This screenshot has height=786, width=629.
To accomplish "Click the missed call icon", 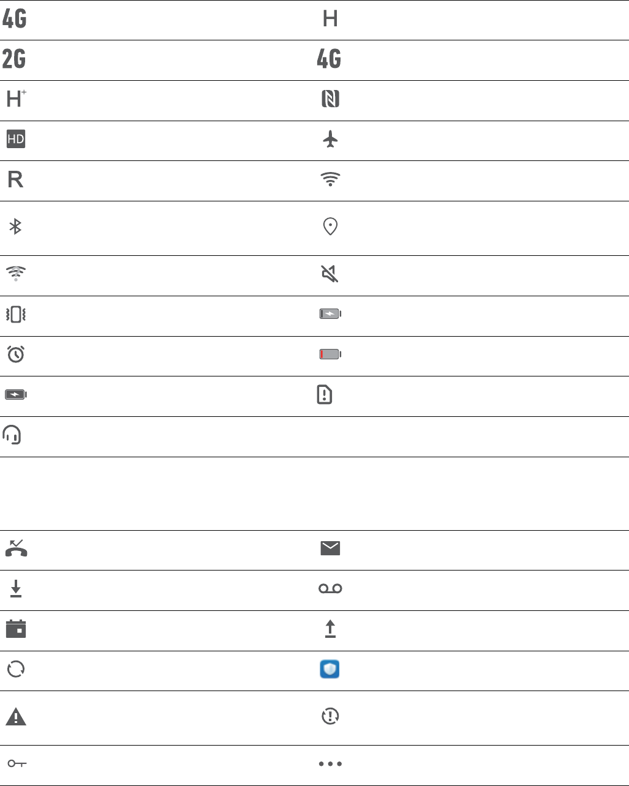I will coord(16,548).
